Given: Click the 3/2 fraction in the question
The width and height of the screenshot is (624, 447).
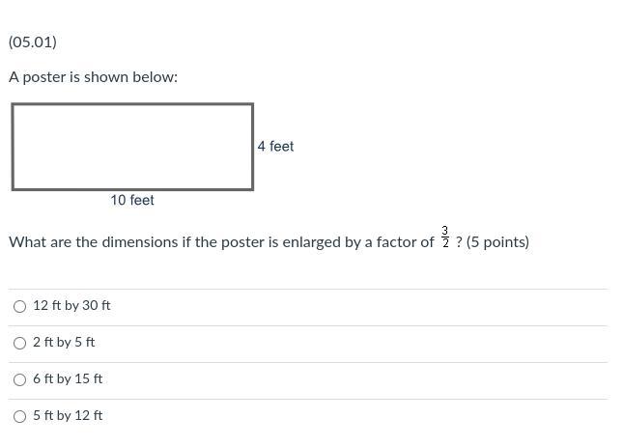Looking at the screenshot, I should tap(445, 237).
